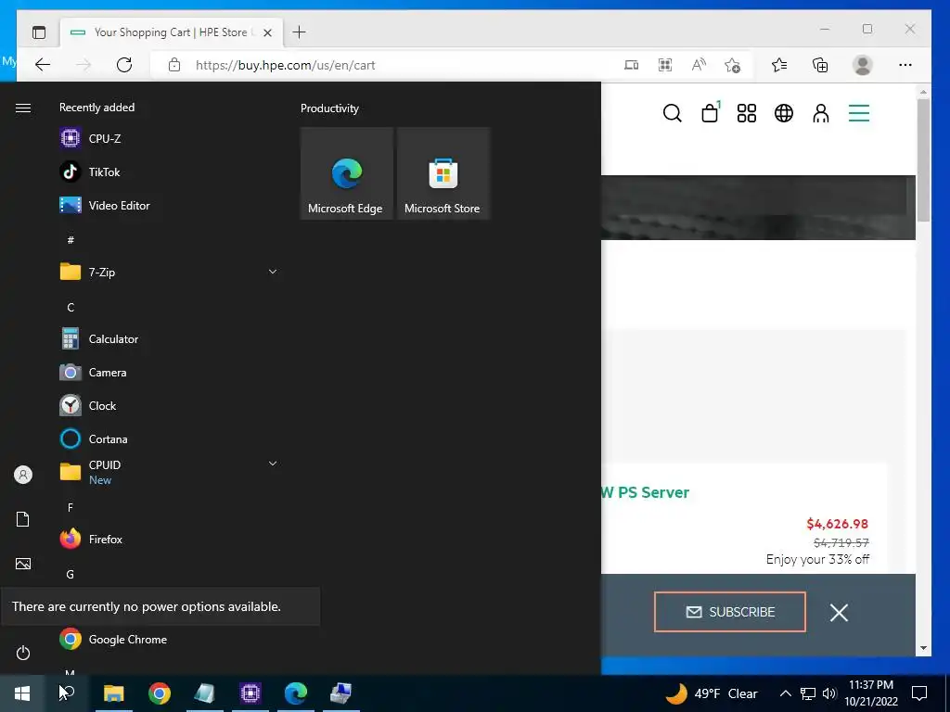Click the SUBSCRIBE button
Screen dimensions: 950x712
730,612
